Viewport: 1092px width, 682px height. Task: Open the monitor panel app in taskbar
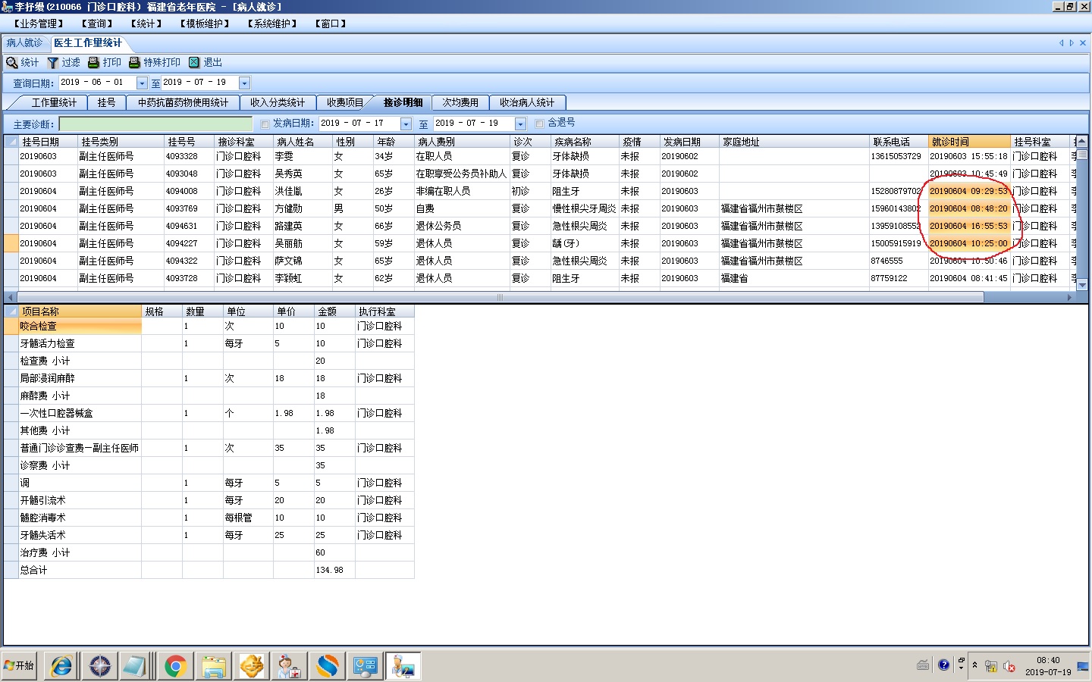(365, 666)
